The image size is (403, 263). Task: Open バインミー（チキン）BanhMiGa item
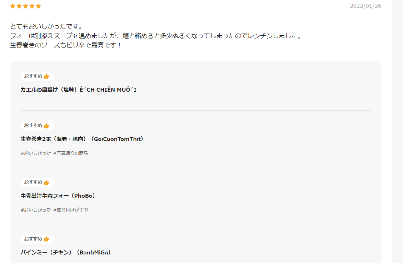click(66, 252)
